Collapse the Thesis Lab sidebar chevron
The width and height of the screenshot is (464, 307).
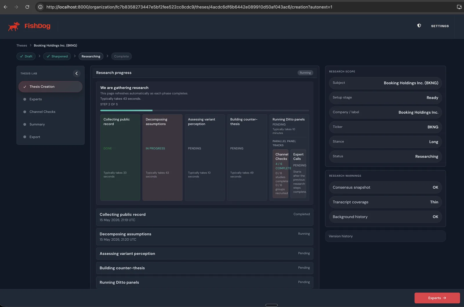coord(77,74)
